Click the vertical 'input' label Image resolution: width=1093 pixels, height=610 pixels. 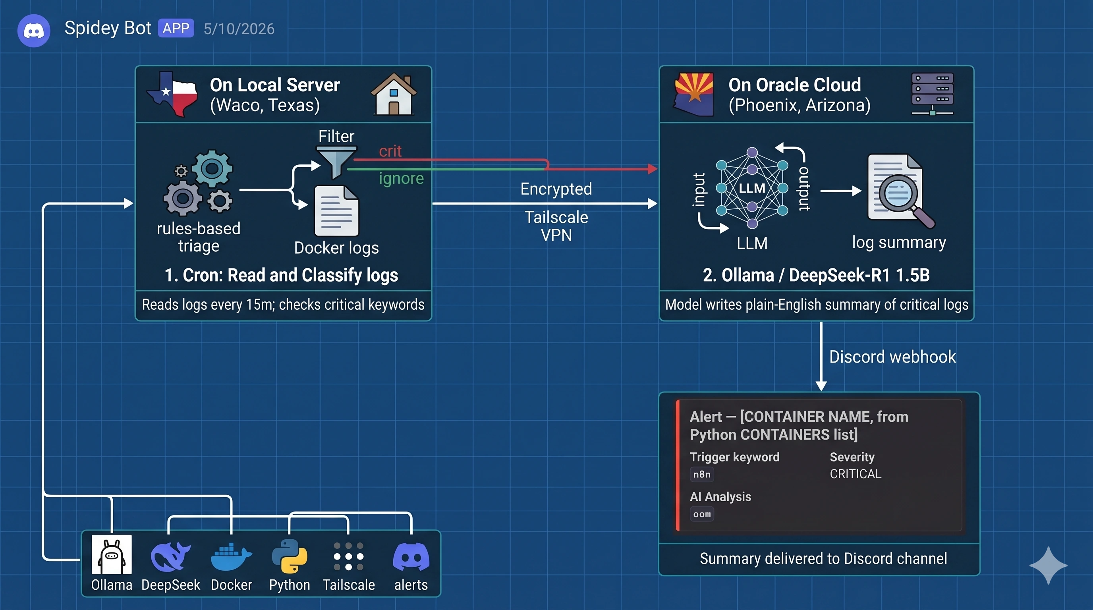[699, 189]
